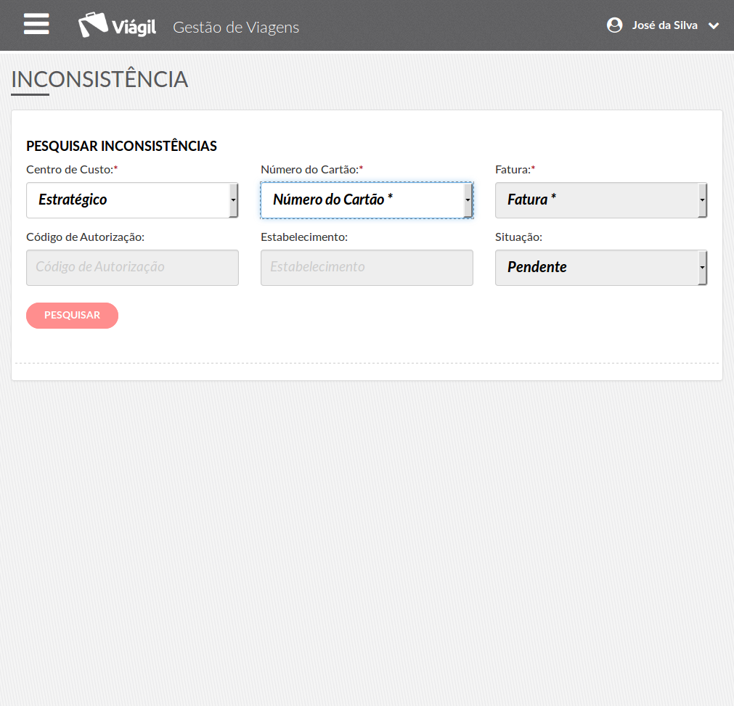Click the Estabelecimento label

tap(304, 237)
